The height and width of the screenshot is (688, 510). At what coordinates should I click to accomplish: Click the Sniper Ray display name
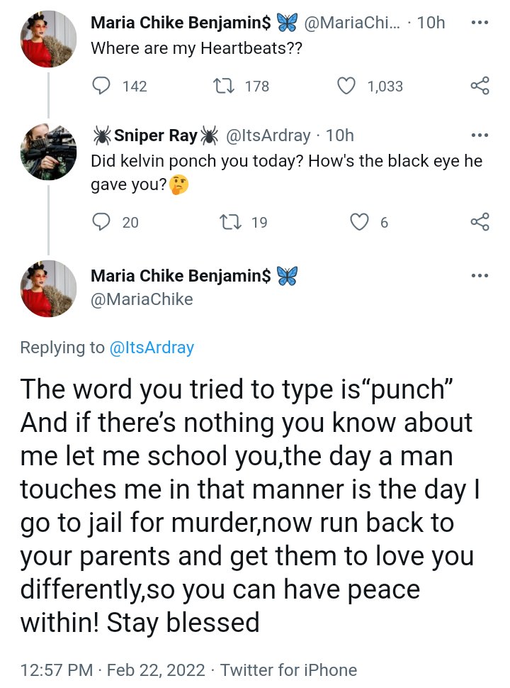pyautogui.click(x=155, y=135)
